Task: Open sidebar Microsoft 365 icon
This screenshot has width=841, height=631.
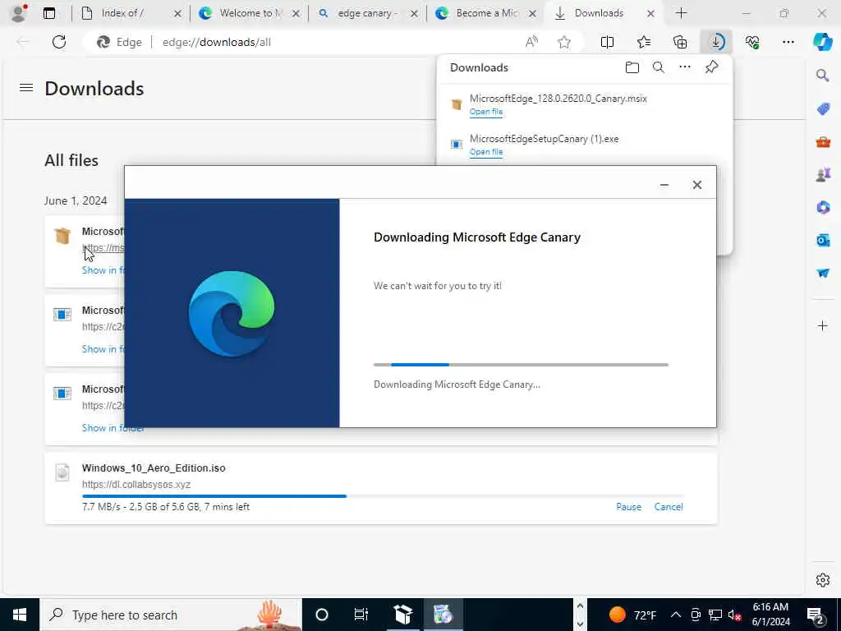Action: click(x=823, y=207)
